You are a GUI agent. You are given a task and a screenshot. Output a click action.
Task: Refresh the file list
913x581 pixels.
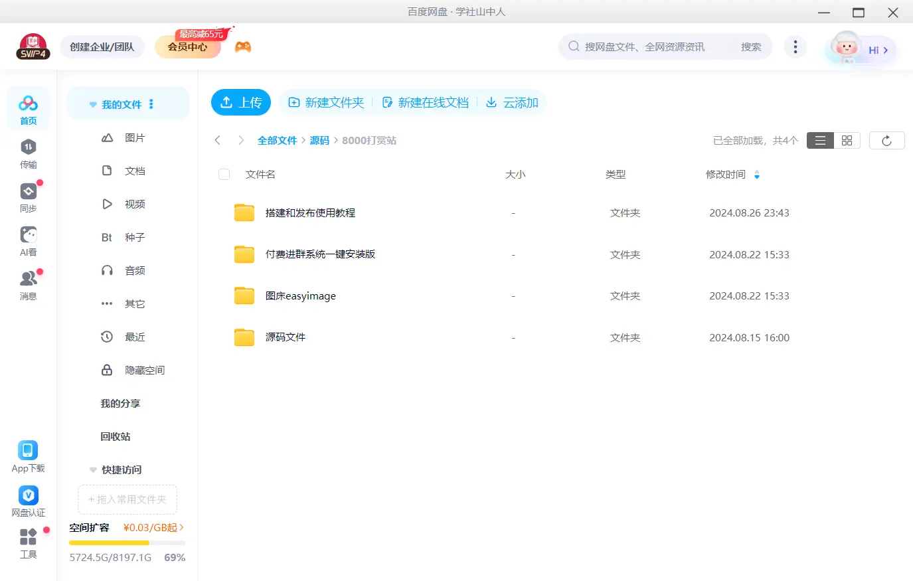(887, 140)
